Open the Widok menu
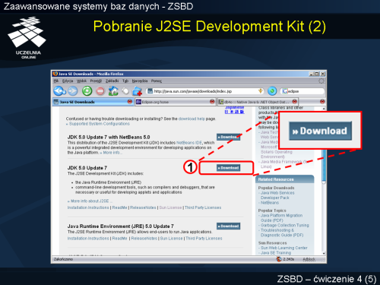This screenshot has height=285, width=380. pos(81,81)
